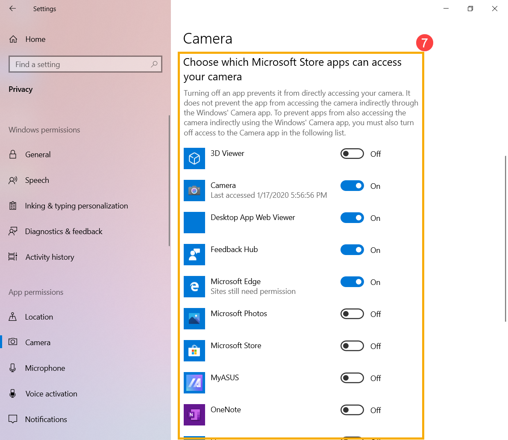Click 'Last accessed 1/17/2020 5:56:56 PM' text
Image resolution: width=508 pixels, height=440 pixels.
(269, 195)
